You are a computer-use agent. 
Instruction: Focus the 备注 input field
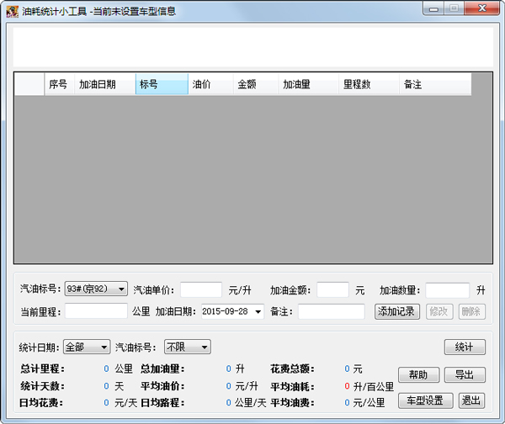coord(332,311)
